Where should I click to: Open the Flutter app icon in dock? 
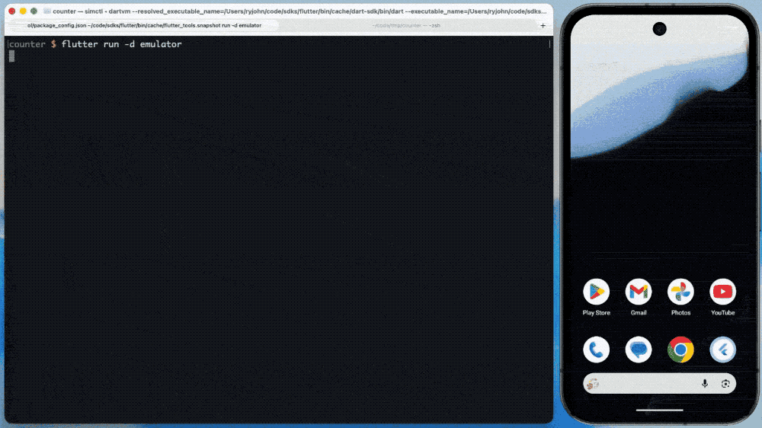[722, 350]
